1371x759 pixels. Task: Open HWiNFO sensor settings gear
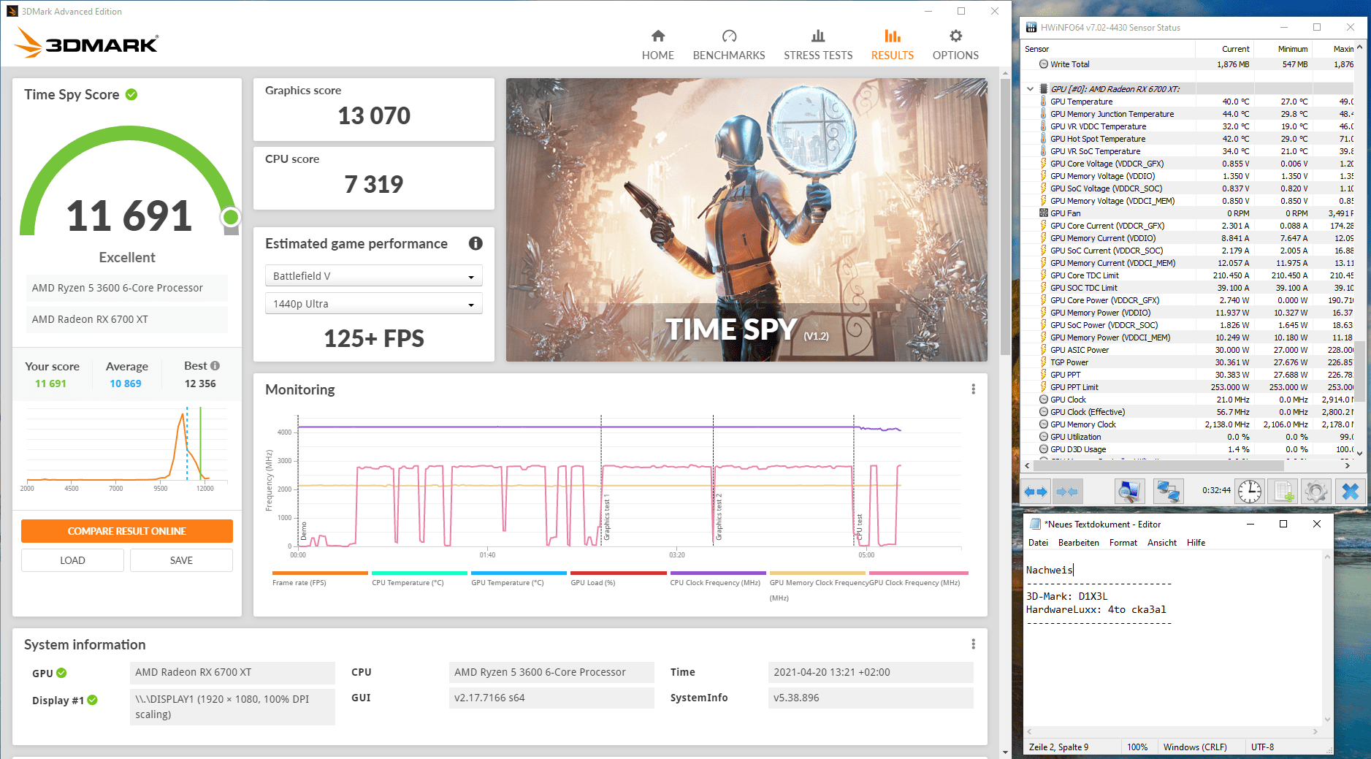pos(1316,492)
